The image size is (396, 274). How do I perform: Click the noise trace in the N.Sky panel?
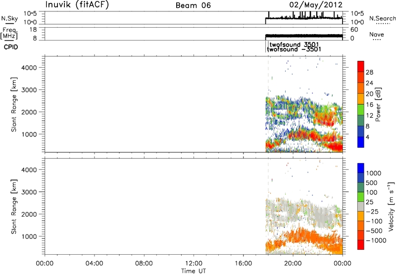click(304, 18)
